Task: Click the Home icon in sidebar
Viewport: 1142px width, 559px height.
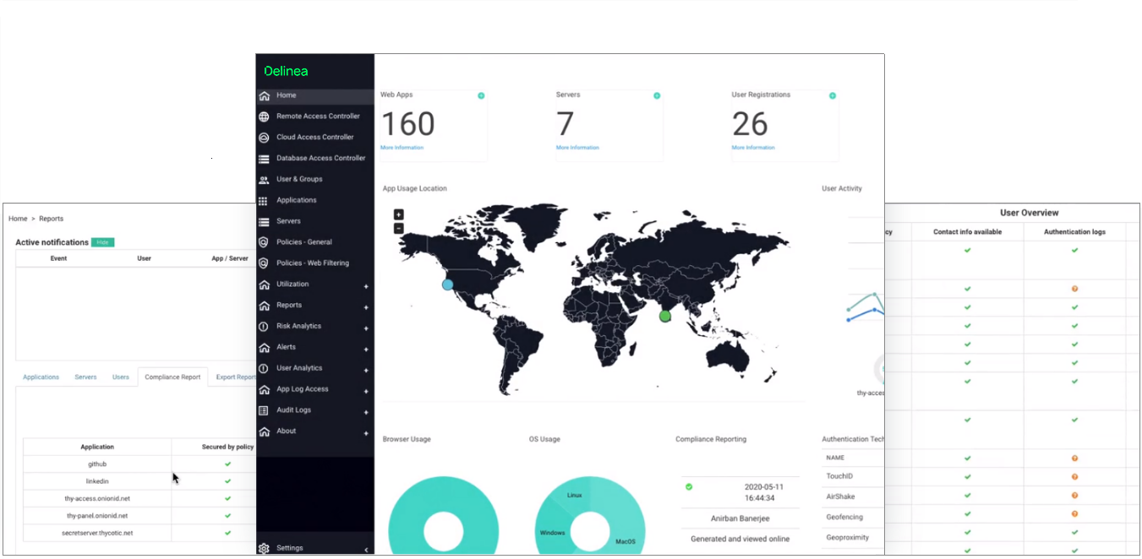Action: [265, 95]
